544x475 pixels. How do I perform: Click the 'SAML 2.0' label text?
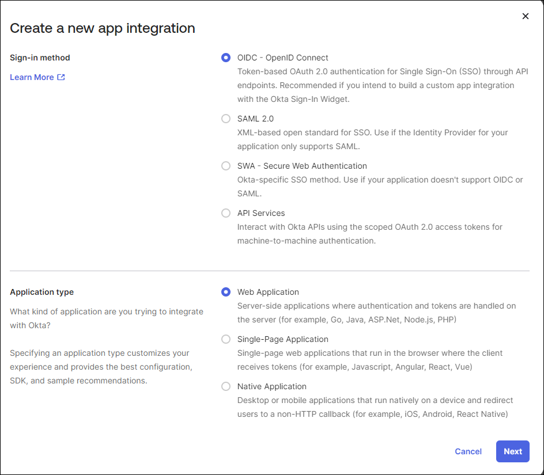click(x=255, y=119)
